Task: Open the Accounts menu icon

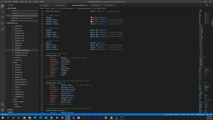Action: tap(2, 104)
